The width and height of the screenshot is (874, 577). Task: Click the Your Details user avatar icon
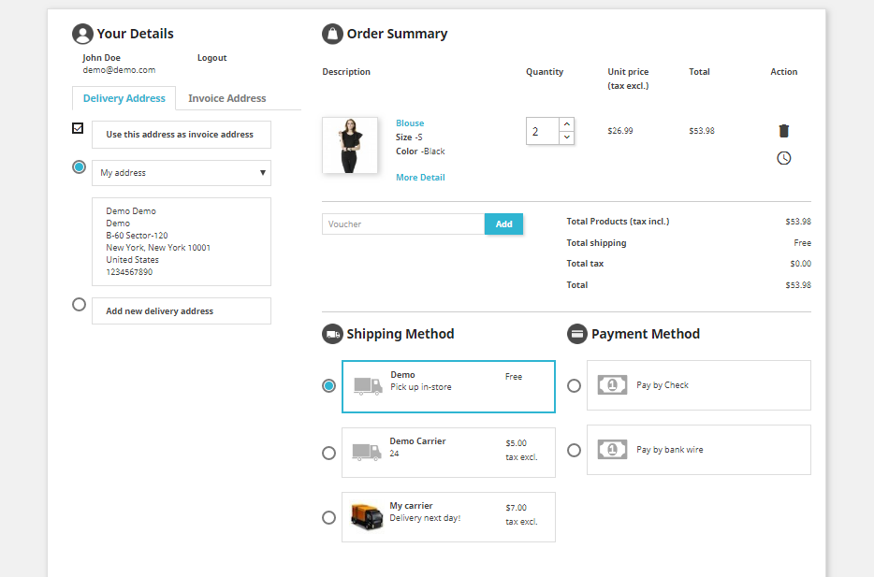(82, 34)
